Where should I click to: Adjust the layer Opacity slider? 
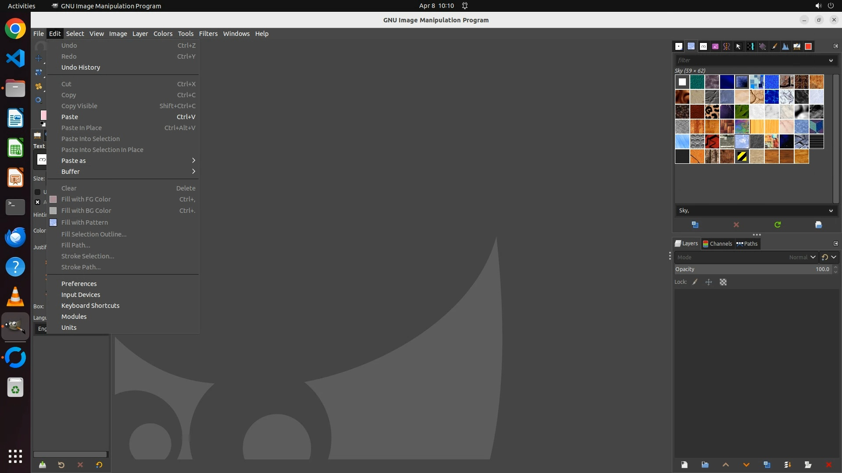point(752,269)
